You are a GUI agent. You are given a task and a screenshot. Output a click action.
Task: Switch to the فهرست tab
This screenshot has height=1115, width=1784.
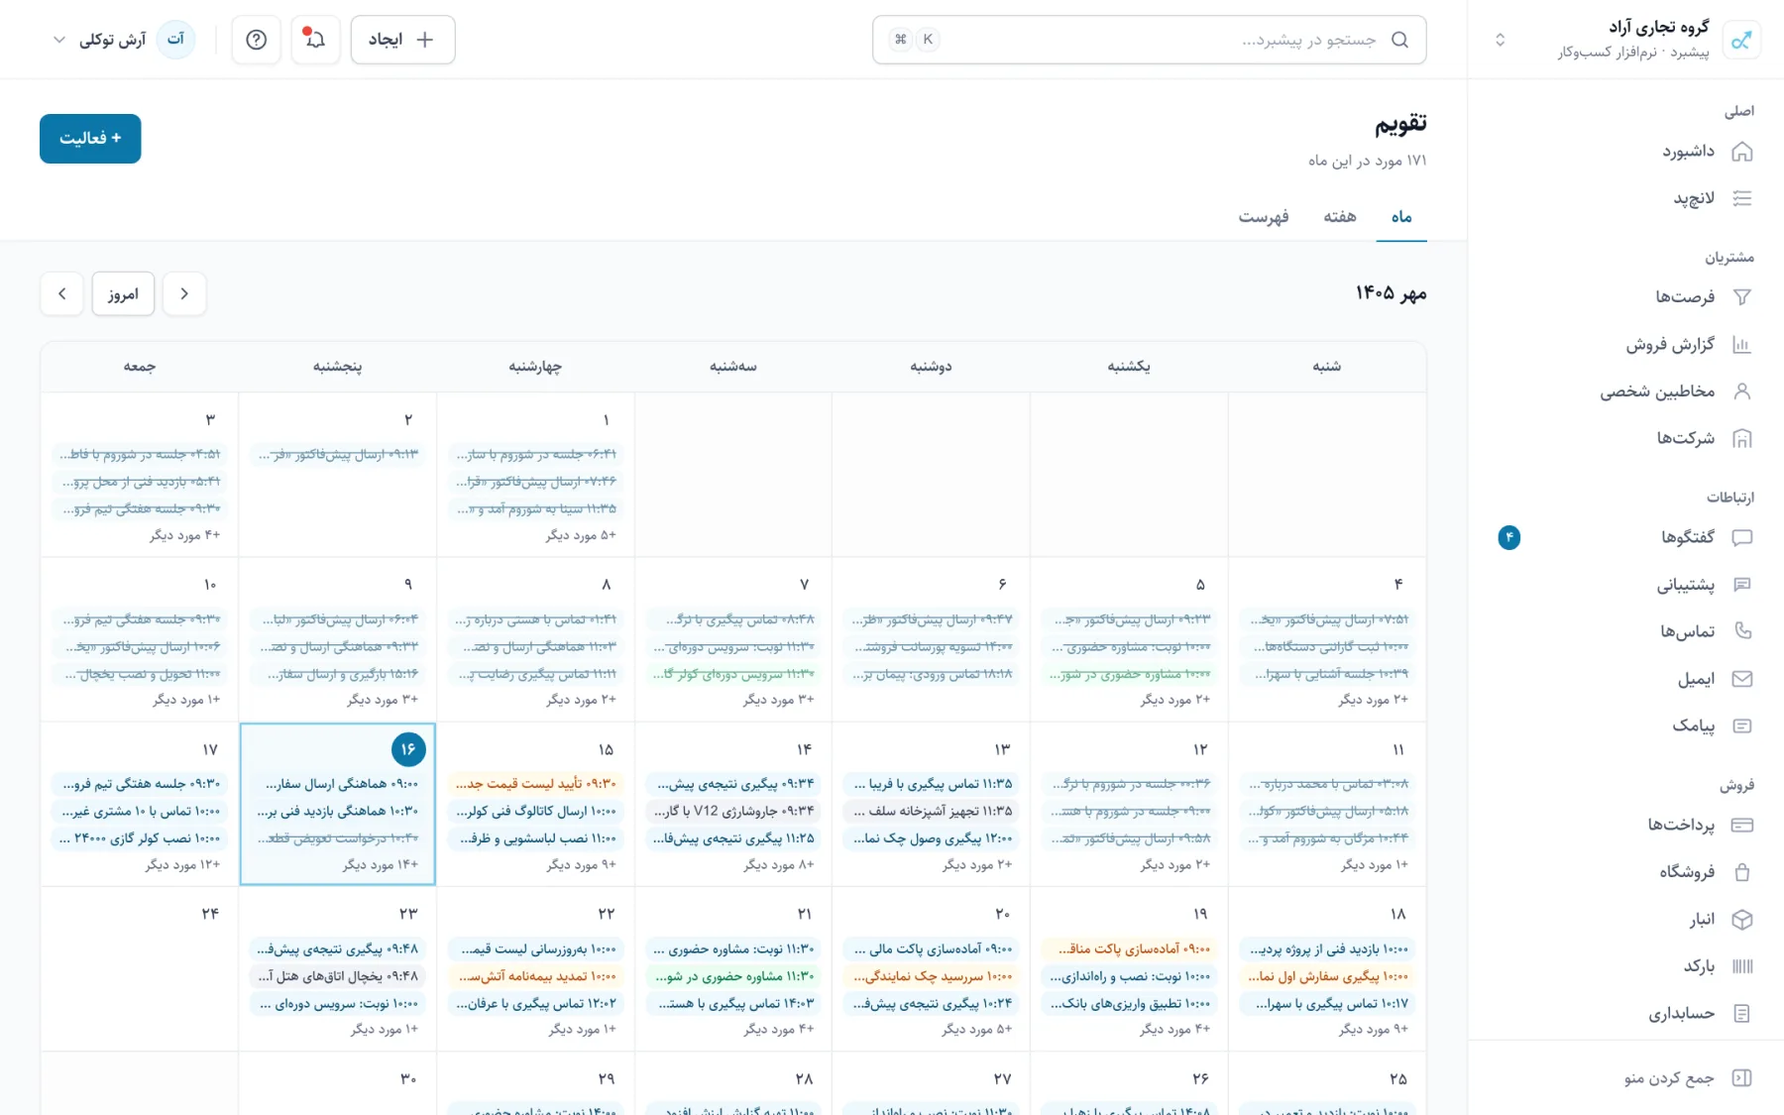click(1264, 217)
